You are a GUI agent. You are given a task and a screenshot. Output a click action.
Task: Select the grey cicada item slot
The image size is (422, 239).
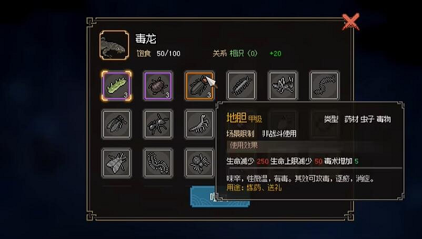(116, 124)
